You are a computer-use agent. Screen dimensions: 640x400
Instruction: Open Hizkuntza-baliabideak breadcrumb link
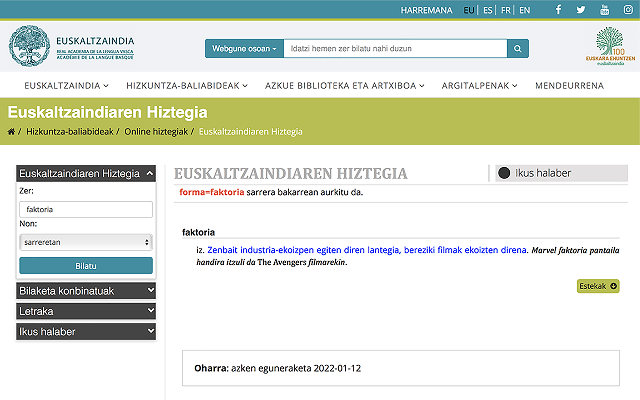pos(70,132)
